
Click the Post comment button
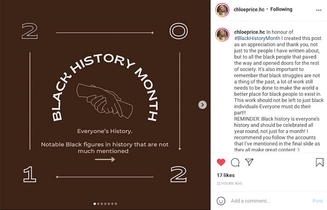tap(318, 201)
